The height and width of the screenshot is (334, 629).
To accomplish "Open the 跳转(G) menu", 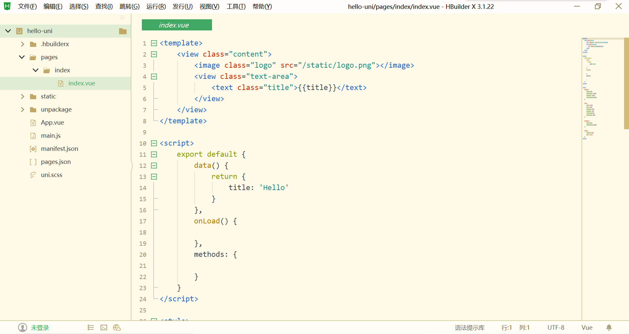I will point(129,7).
